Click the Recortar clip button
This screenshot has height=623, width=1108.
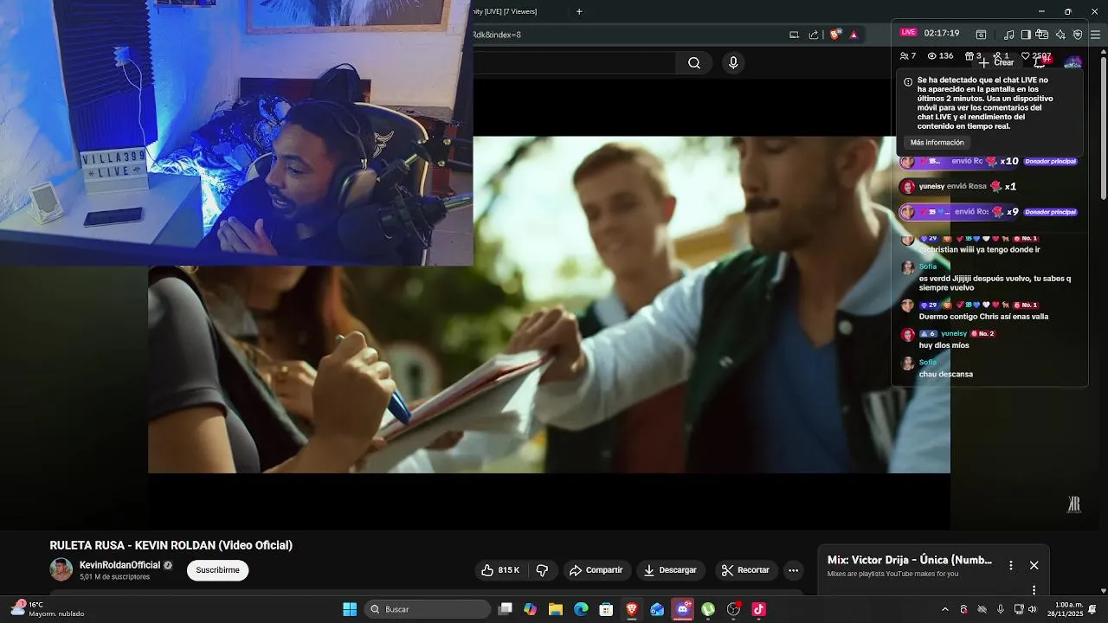745,570
